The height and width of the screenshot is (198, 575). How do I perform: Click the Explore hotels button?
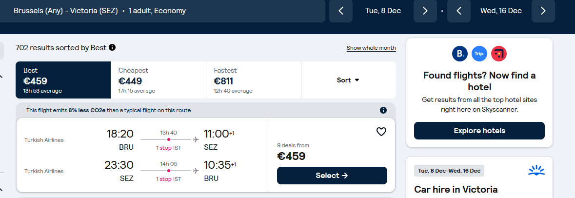coord(479,131)
